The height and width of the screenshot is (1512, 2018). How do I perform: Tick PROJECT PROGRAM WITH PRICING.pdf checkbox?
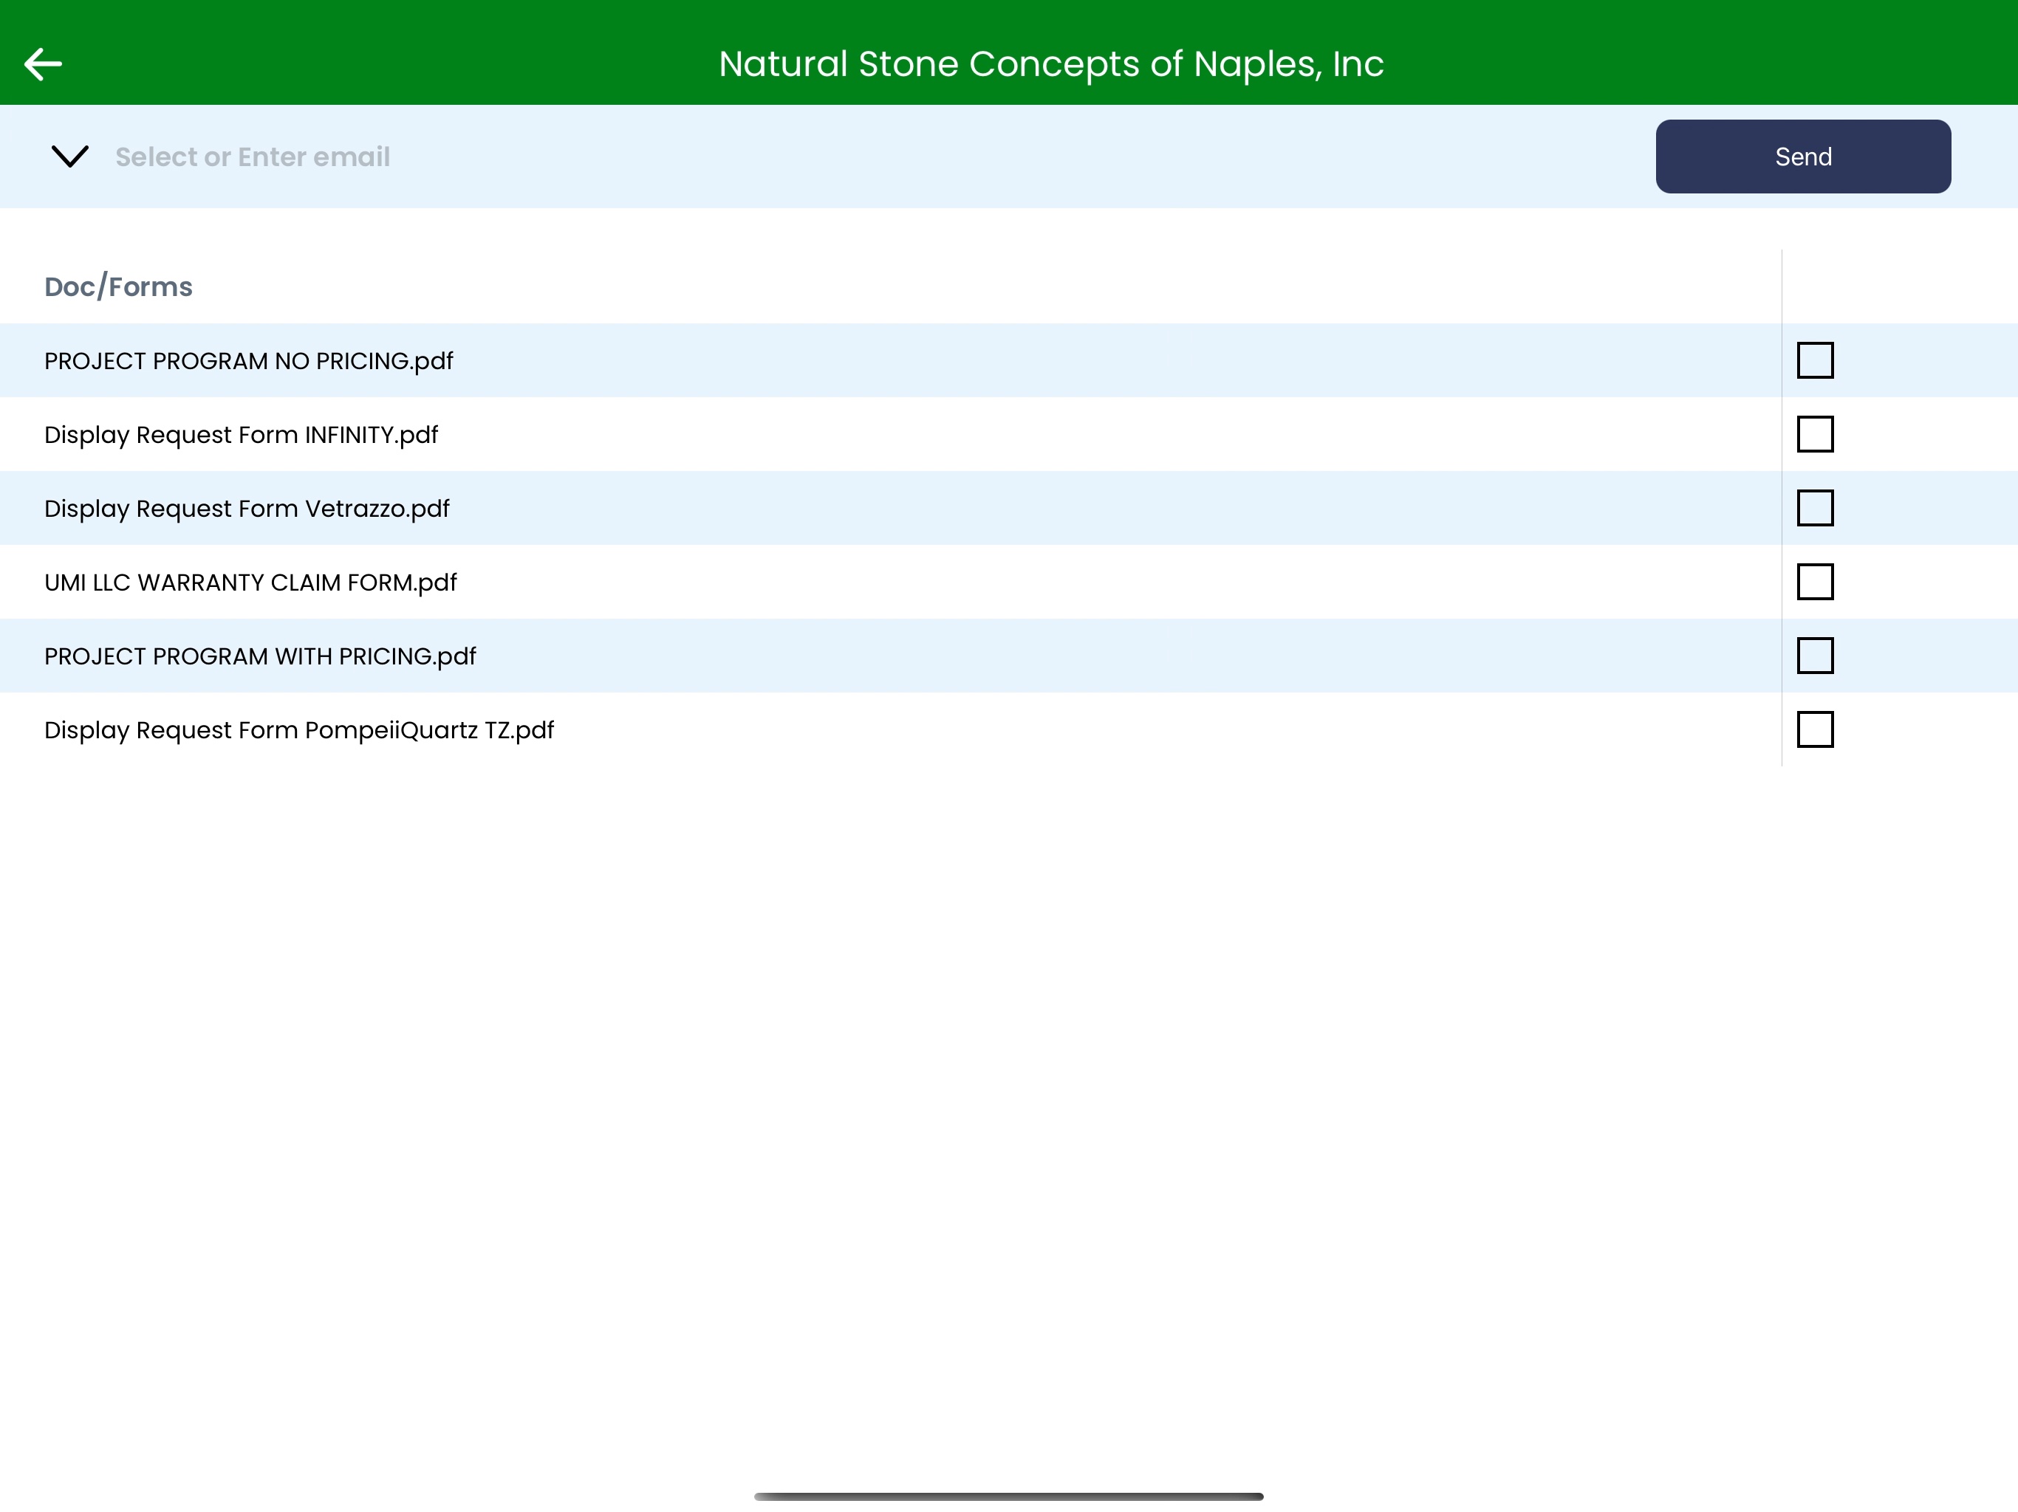click(1815, 656)
